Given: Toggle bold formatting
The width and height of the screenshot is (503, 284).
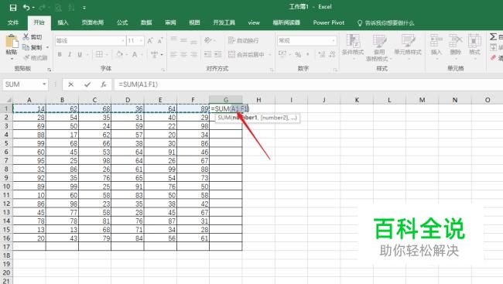Looking at the screenshot, I should (x=60, y=54).
